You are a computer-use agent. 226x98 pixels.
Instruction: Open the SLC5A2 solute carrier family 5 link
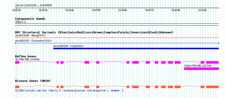point(69,91)
